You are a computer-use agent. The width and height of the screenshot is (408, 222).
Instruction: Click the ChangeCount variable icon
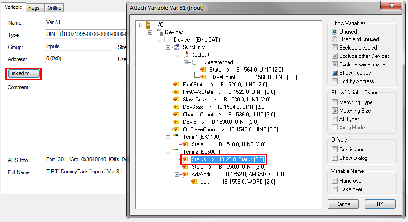176,114
